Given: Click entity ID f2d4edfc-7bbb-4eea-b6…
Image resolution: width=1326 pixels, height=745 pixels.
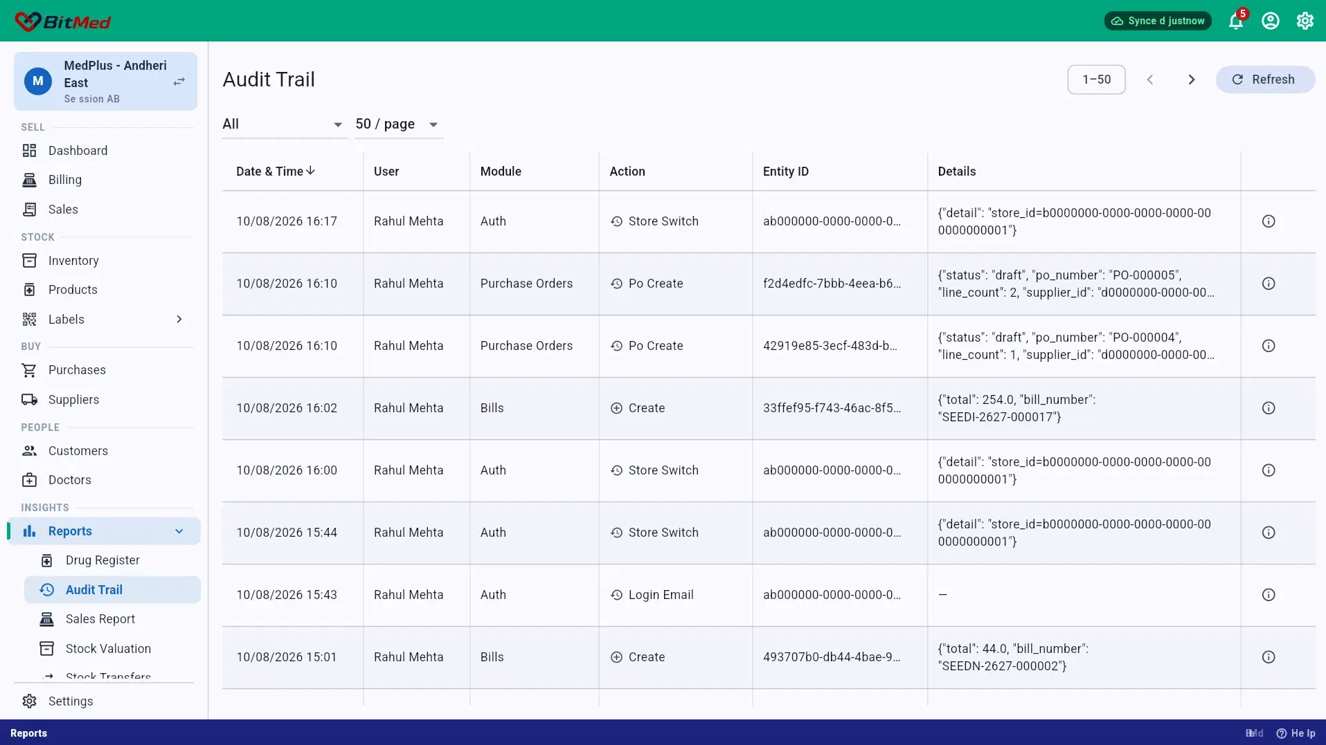Looking at the screenshot, I should (832, 284).
